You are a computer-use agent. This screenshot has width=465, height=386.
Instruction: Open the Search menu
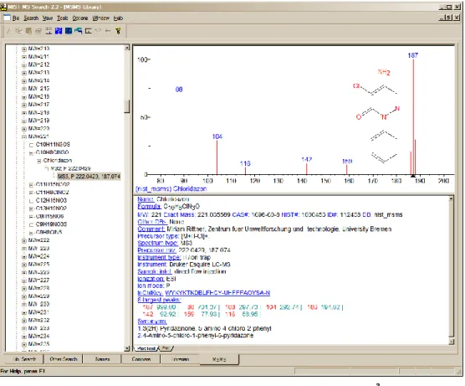click(x=31, y=18)
